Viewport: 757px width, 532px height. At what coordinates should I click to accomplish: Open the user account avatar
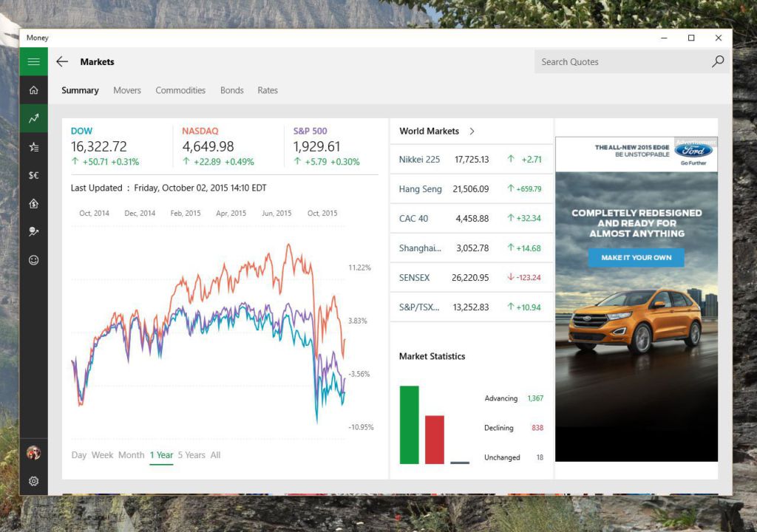pyautogui.click(x=33, y=453)
